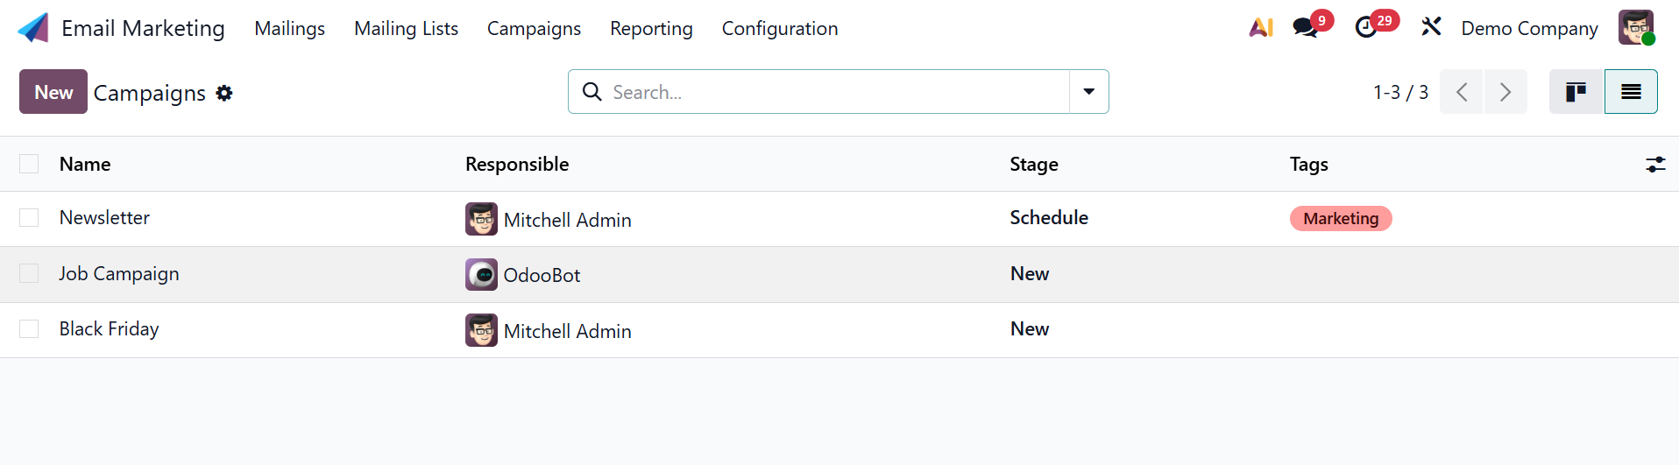Screen dimensions: 1679x465
Task: Switch to Kanban view
Action: pyautogui.click(x=1576, y=92)
